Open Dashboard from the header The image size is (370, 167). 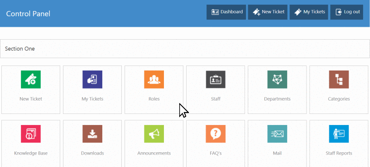tap(226, 12)
